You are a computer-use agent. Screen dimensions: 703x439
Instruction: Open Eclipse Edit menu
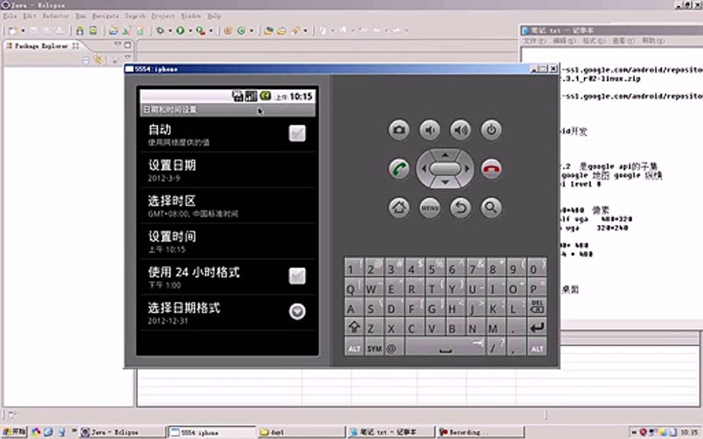pyautogui.click(x=29, y=16)
